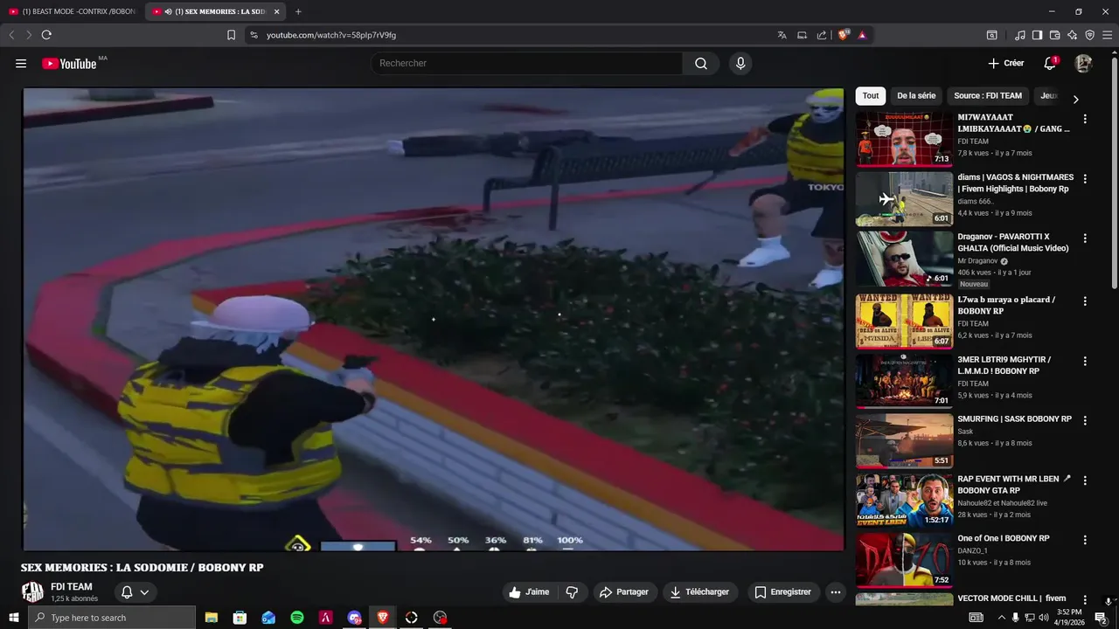Like the video with J'aime

pyautogui.click(x=529, y=592)
